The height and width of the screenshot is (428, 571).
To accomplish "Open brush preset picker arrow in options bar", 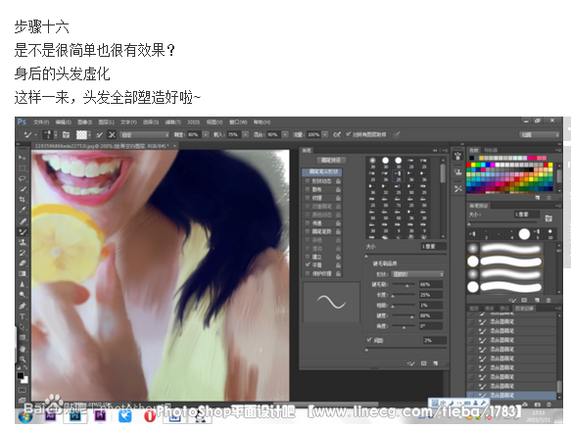I will click(x=56, y=135).
